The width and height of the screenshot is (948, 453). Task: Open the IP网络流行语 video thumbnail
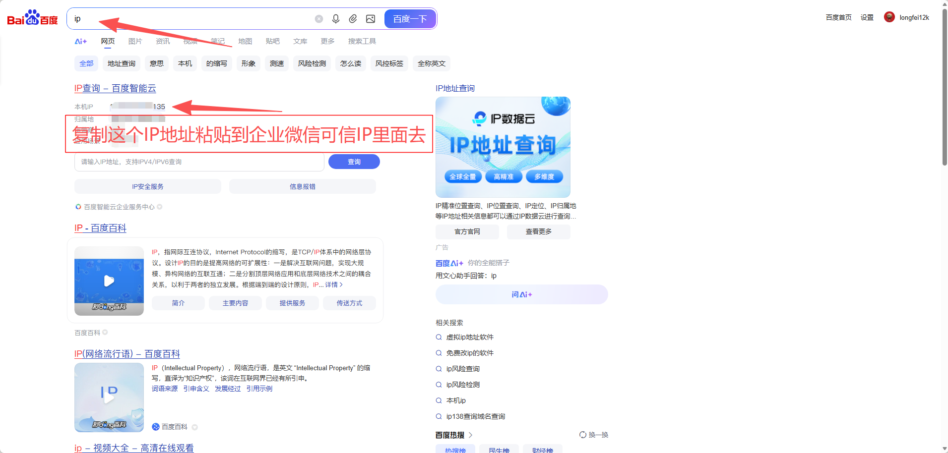tap(109, 397)
